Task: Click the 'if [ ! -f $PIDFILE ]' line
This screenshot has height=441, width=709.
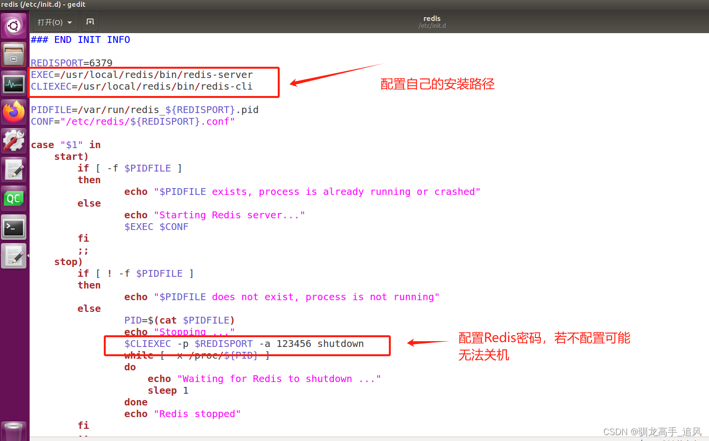Action: pos(135,273)
